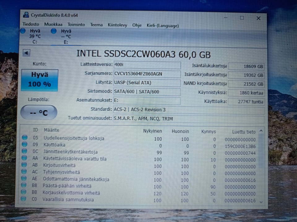
Task: Select the E: disk status indicator
Action: (54, 31)
